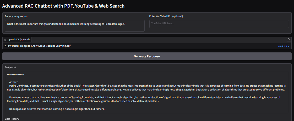Click the Advanced RAG Chatbot page title

coord(63,6)
